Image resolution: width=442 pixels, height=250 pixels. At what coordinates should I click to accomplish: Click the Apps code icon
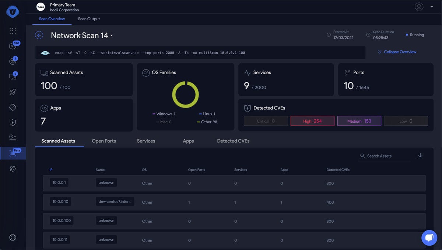(44, 108)
